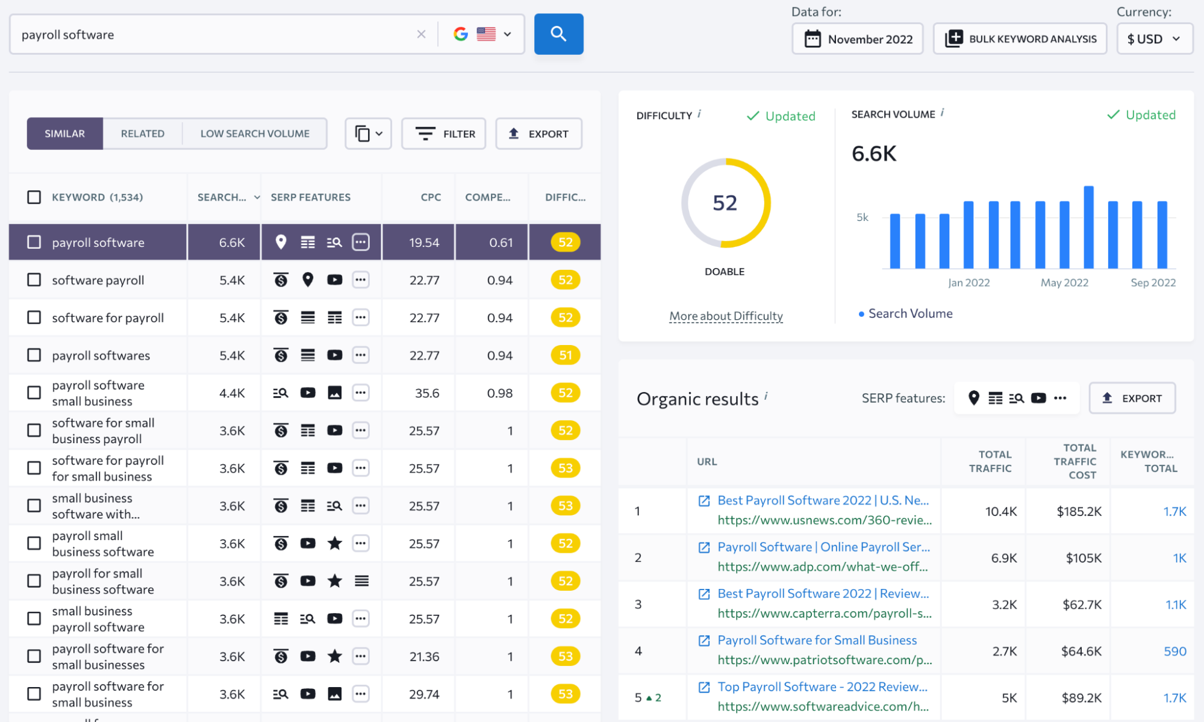Viewport: 1204px width, 722px height.
Task: Open the November 2022 date picker
Action: click(857, 39)
